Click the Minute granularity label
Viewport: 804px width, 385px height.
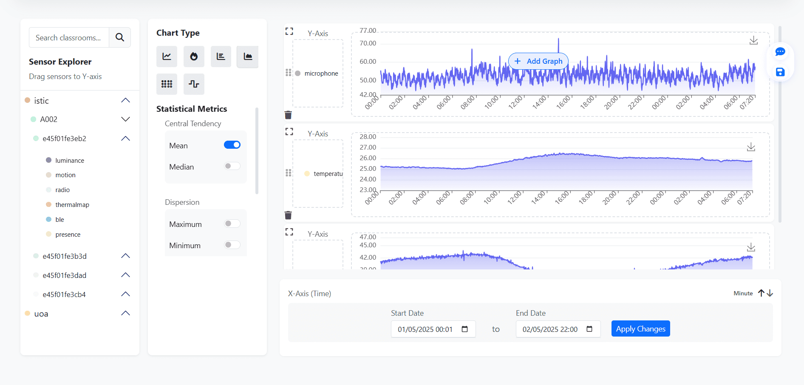pos(743,293)
